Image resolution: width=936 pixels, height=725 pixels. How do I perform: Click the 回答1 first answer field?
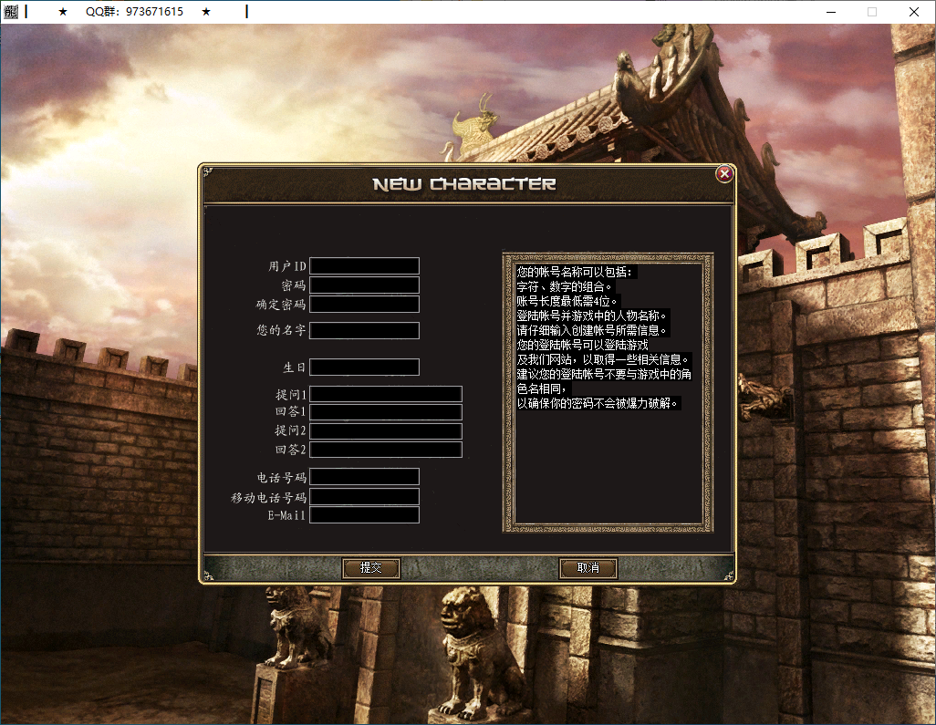coord(385,411)
